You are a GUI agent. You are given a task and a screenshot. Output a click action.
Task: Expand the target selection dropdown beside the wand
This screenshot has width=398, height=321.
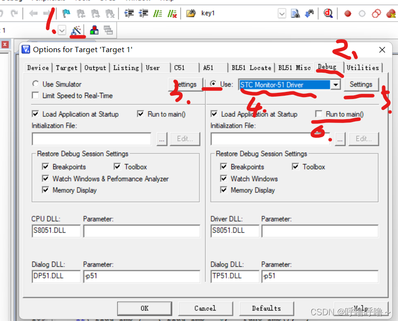pos(62,30)
